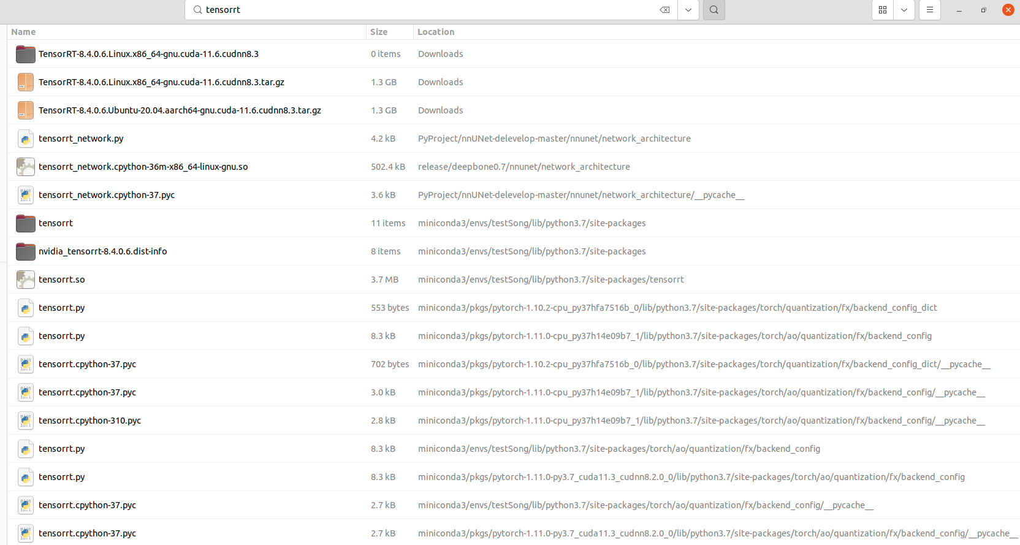Select the Ubuntu-20.04.aarch64 tar.gz archive icon
Screen dimensions: 1020x545
pos(26,110)
